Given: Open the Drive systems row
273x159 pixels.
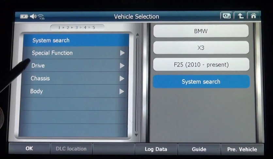Looking at the screenshot, I should tap(75, 66).
